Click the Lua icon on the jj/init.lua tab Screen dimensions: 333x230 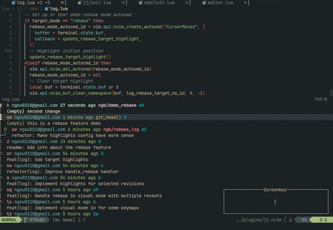pos(80,3)
